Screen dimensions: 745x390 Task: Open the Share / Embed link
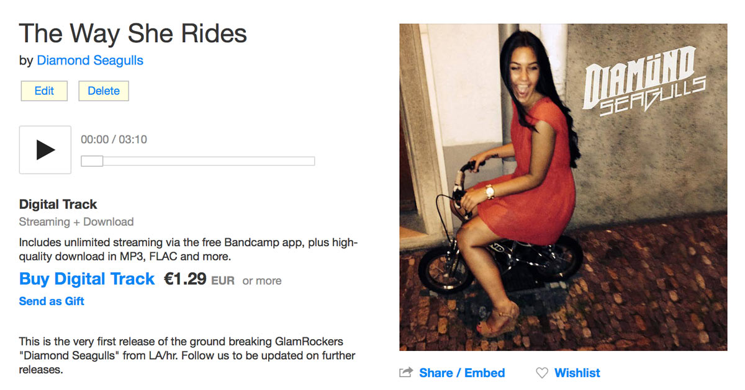pyautogui.click(x=462, y=373)
